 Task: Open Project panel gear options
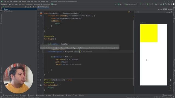(x=33, y=7)
